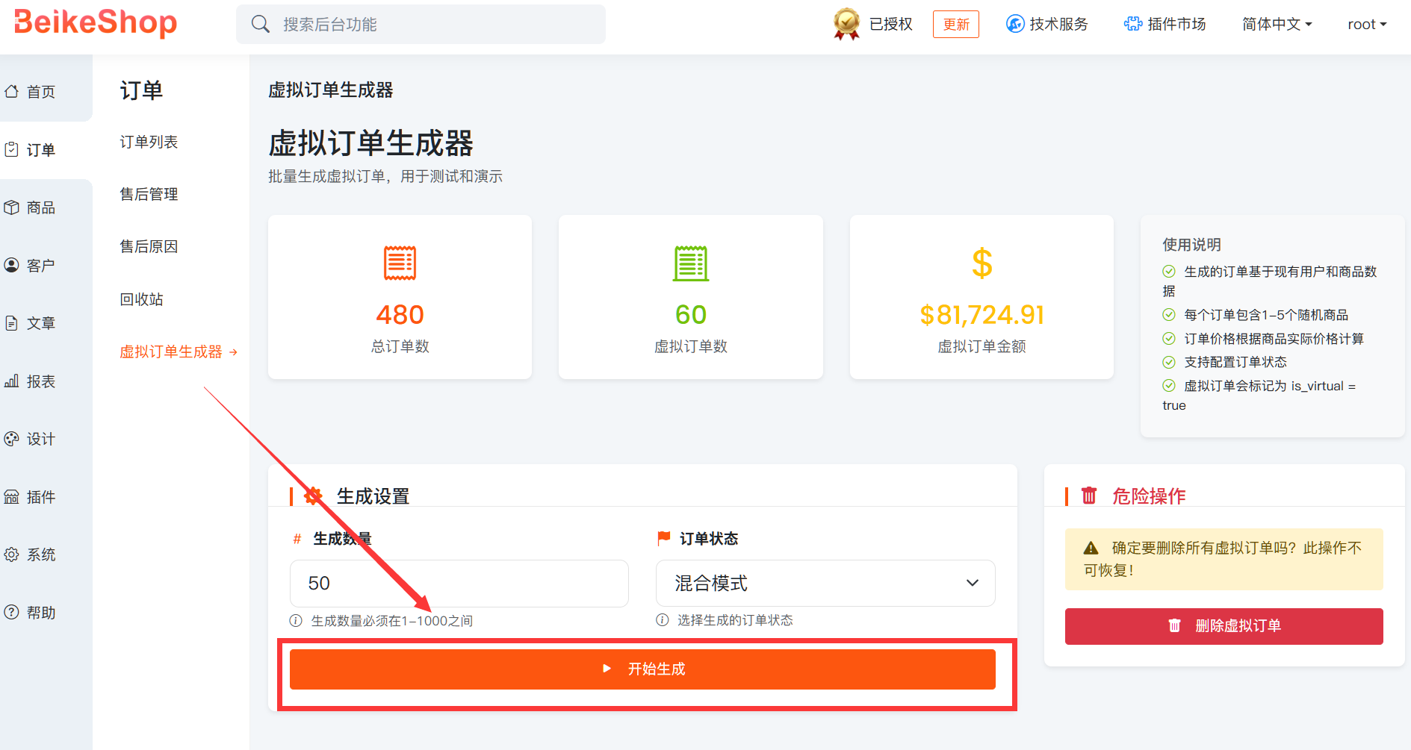Open the Articles (文章) document icon
Viewport: 1411px width, 750px height.
12,323
